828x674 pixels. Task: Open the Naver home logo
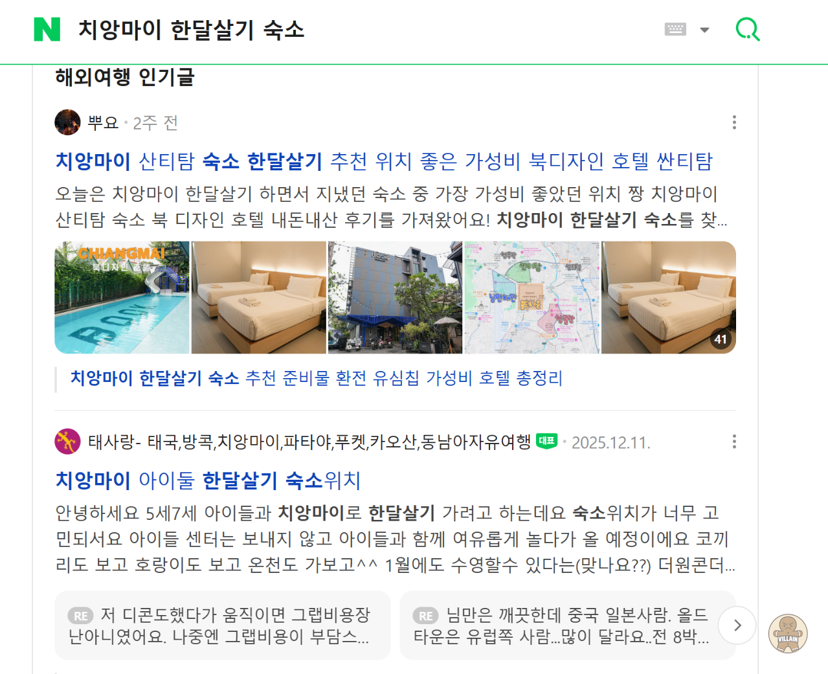click(x=47, y=30)
